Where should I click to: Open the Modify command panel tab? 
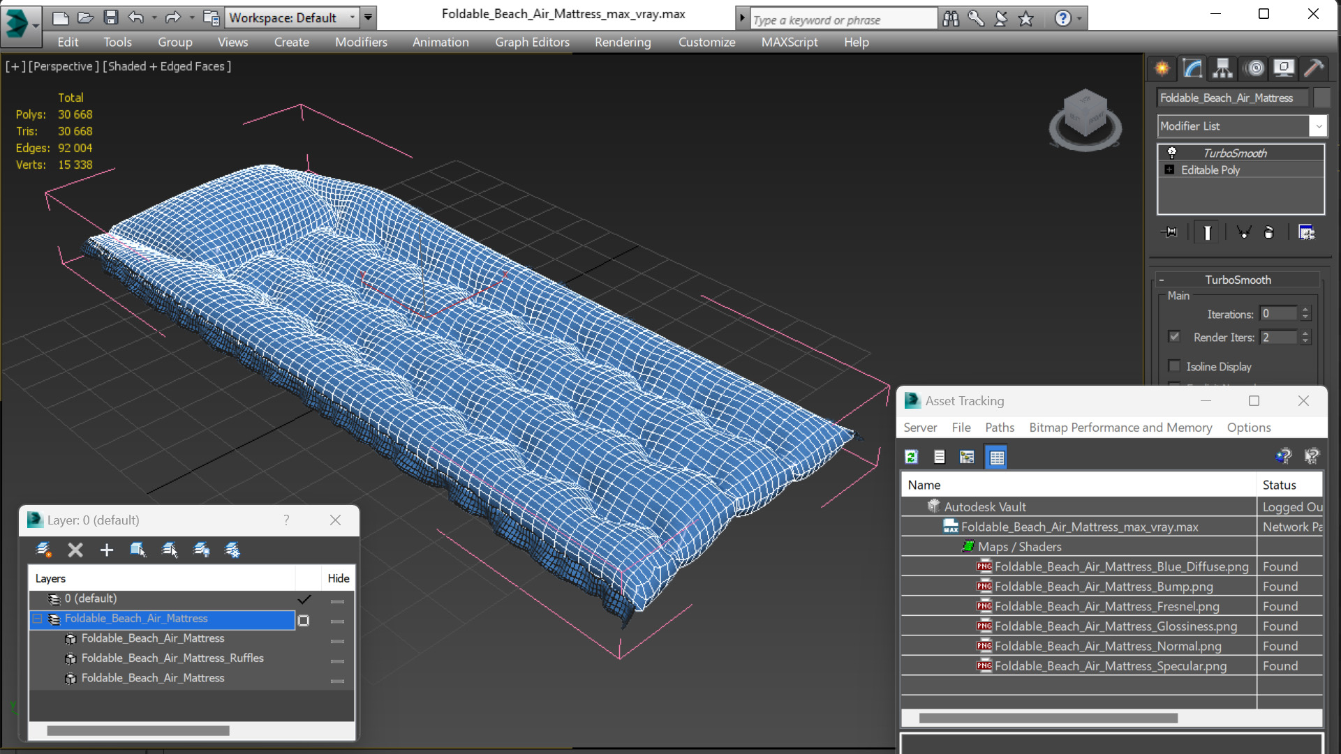click(x=1192, y=68)
